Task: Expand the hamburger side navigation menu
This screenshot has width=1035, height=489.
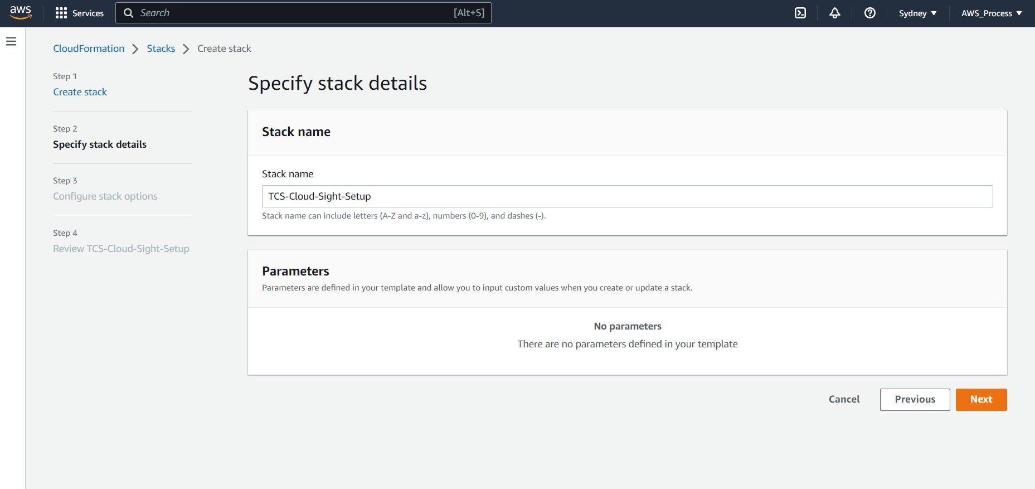Action: (11, 41)
